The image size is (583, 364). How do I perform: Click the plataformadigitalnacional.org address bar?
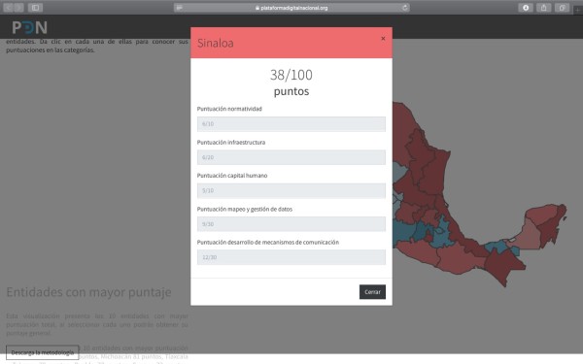[291, 8]
